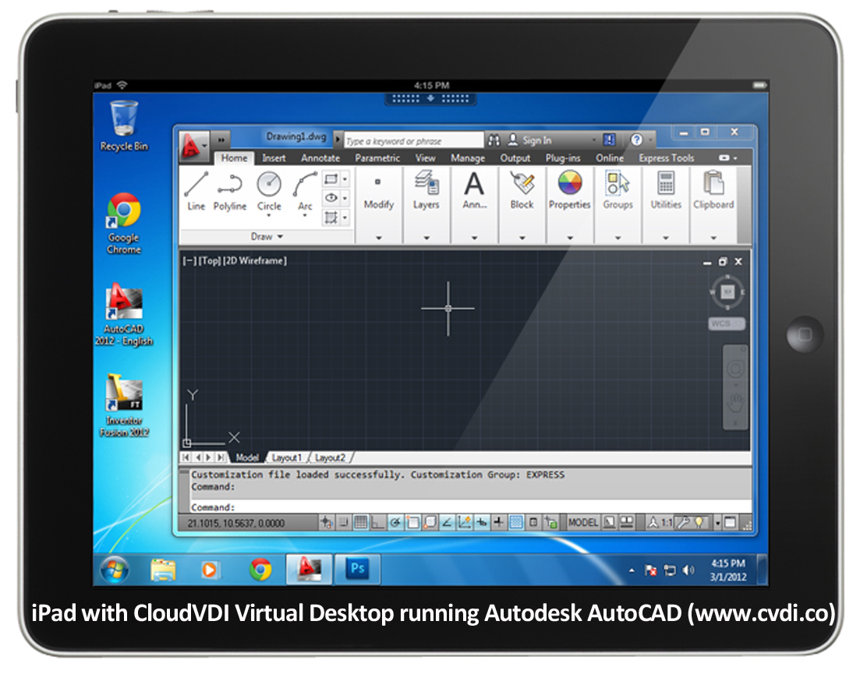Expand the Block panel arrow
The image size is (860, 674).
point(522,238)
